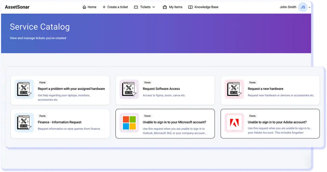The width and height of the screenshot is (327, 172).
Task: Click the Form tag on Finance card
Action: (x=43, y=116)
